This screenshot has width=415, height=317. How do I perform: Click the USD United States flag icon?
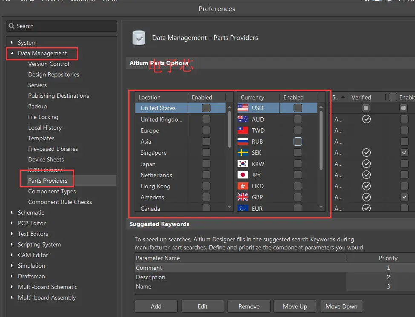click(243, 108)
